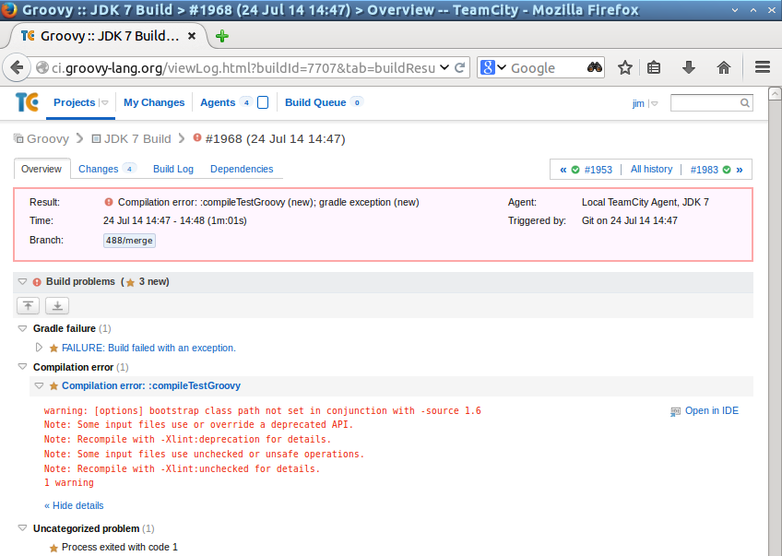Collapse the Uncategorized problem group
Screen dimensions: 782x556
pos(22,528)
